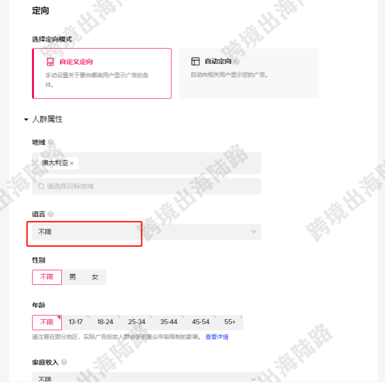Open help icon beside 语言 label

[x=51, y=214]
